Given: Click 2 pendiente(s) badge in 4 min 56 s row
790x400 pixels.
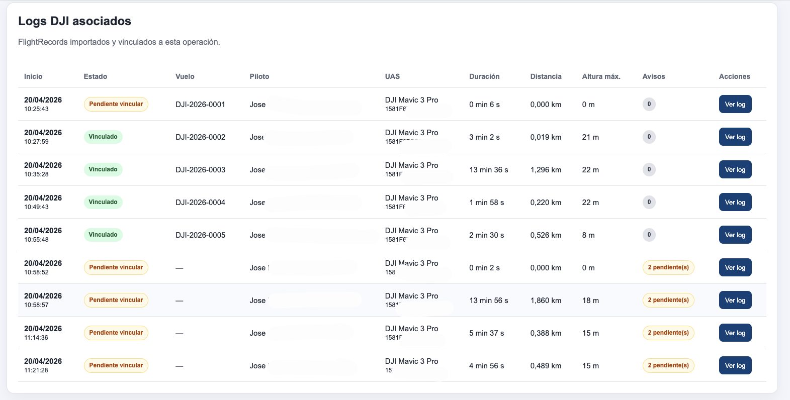Looking at the screenshot, I should tap(668, 365).
